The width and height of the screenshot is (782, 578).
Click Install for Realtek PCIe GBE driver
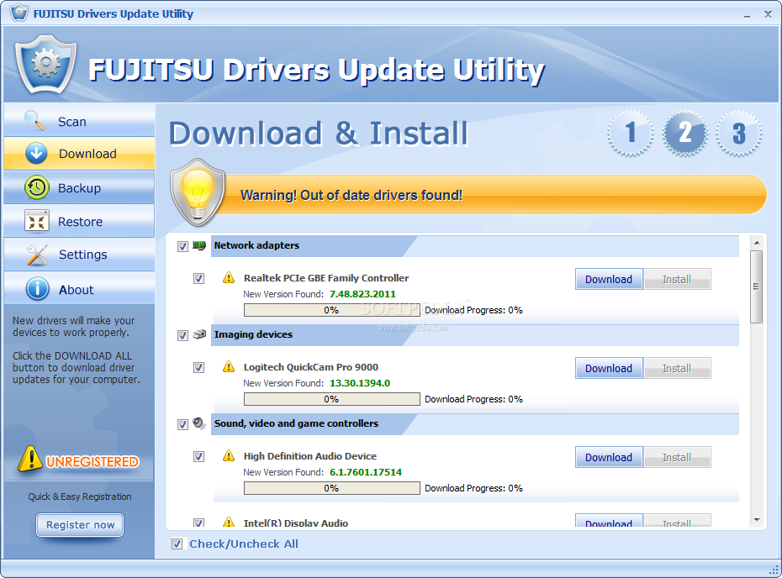coord(677,279)
